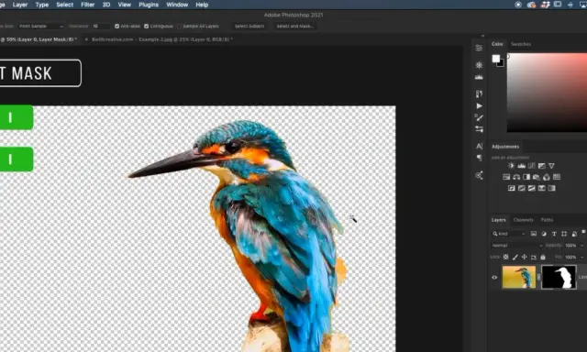
Task: Toggle lock position in Layers panel
Action: pos(524,257)
